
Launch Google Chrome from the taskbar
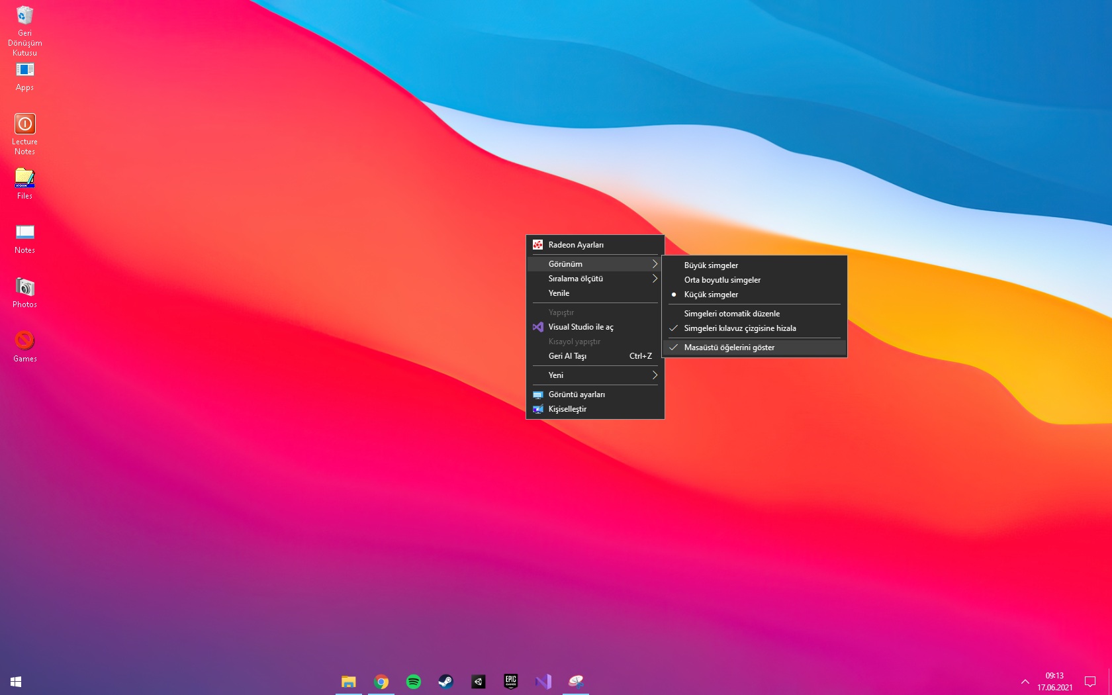point(381,682)
